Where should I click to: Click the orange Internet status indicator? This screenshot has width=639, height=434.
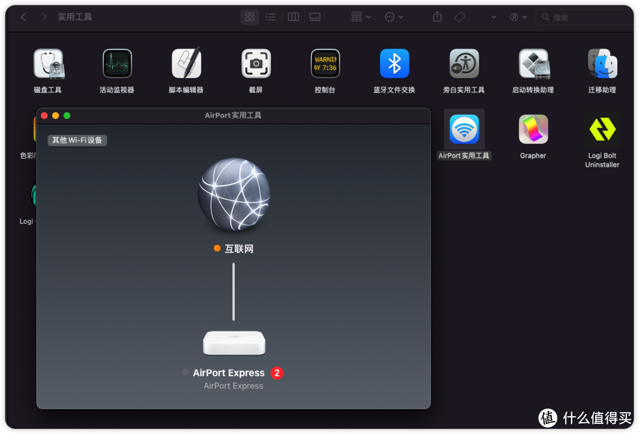click(217, 248)
